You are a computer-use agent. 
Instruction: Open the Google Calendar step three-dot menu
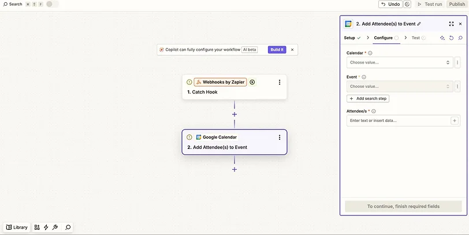tap(280, 137)
